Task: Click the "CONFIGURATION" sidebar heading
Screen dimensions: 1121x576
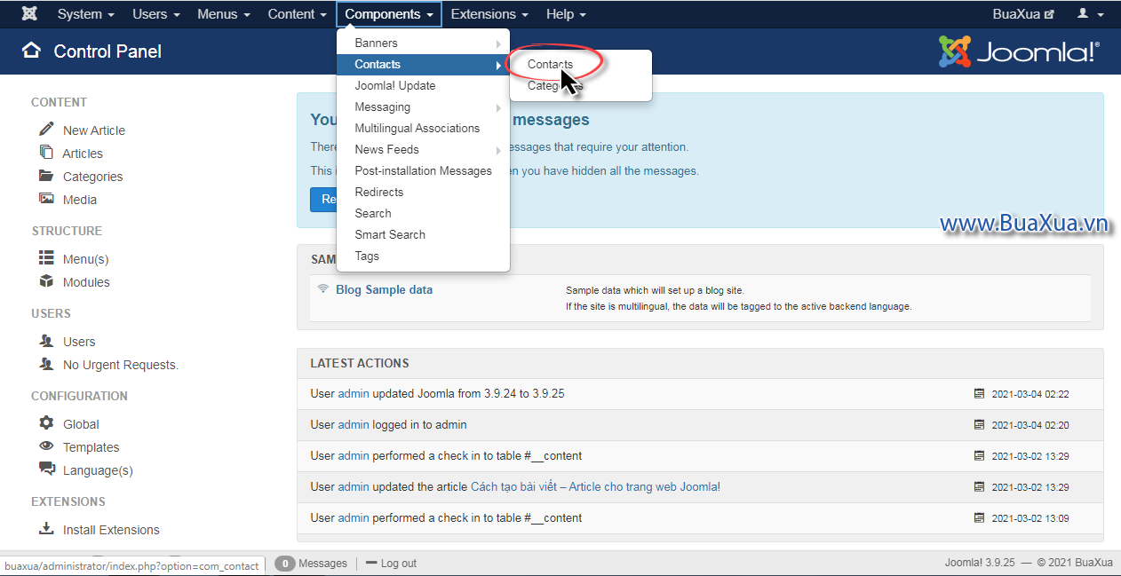Action: 80,396
